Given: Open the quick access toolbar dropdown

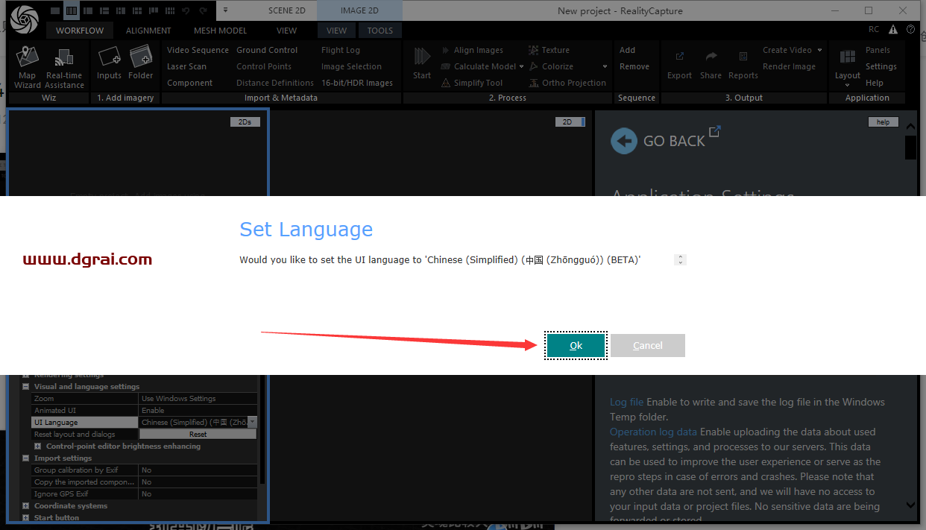Looking at the screenshot, I should 224,10.
